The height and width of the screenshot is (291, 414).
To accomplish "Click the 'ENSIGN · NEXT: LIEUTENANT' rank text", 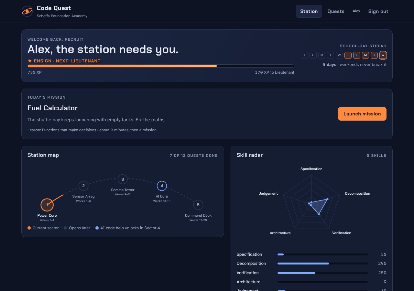I will point(67,61).
